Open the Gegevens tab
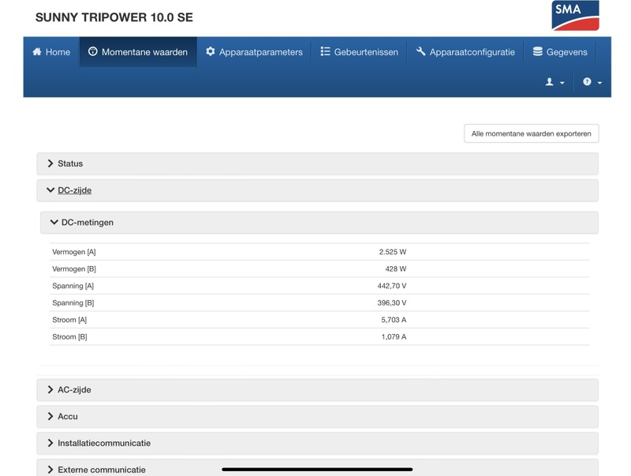 (x=560, y=52)
